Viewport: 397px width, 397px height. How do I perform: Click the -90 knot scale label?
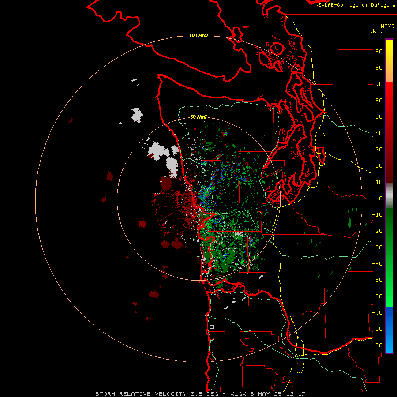click(x=377, y=345)
